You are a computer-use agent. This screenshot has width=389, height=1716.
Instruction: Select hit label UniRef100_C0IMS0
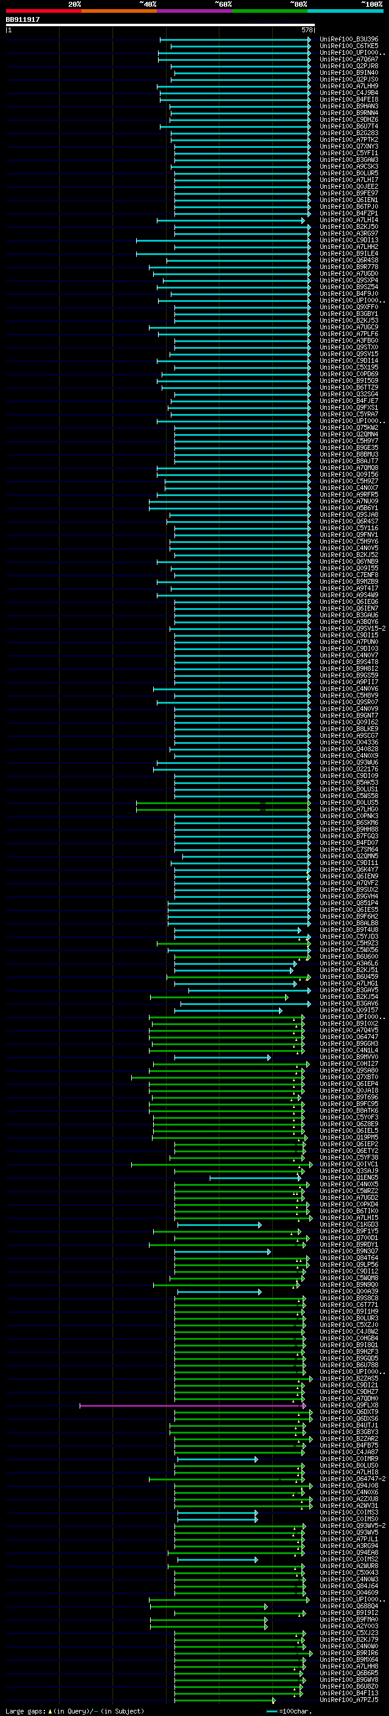348,1519
